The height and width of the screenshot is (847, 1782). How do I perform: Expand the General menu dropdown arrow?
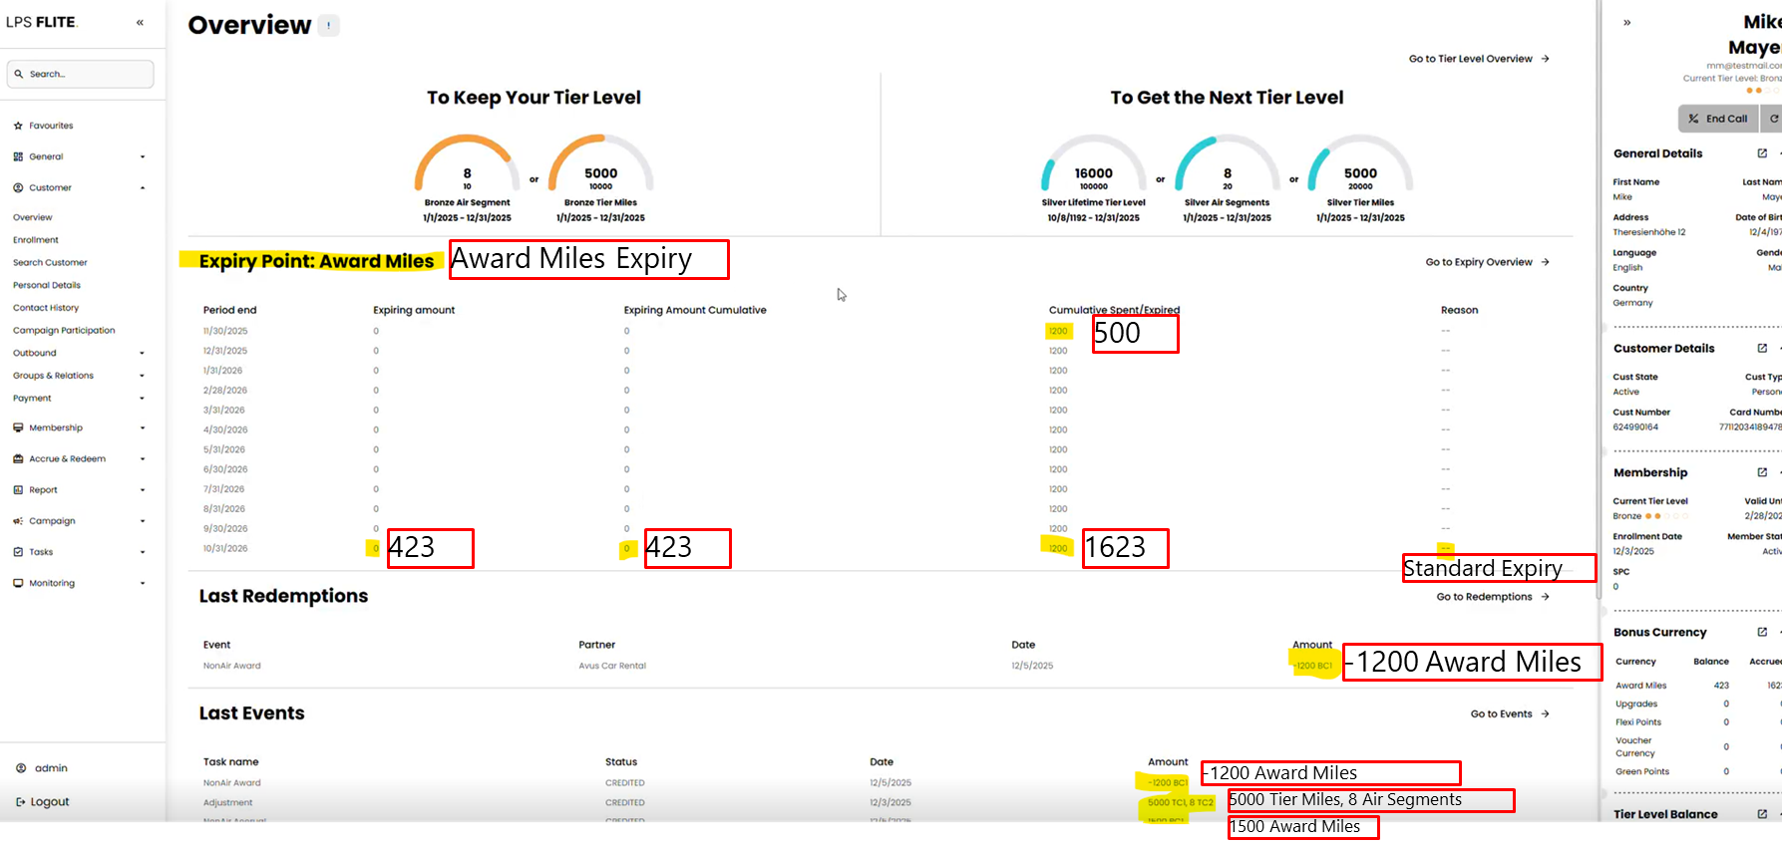coord(143,156)
